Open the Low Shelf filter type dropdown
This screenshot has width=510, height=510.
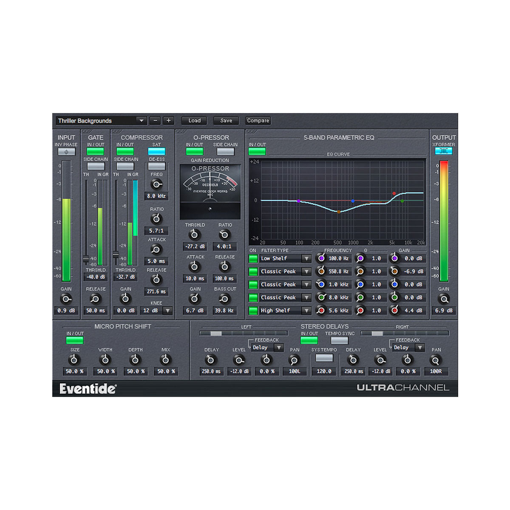click(306, 258)
